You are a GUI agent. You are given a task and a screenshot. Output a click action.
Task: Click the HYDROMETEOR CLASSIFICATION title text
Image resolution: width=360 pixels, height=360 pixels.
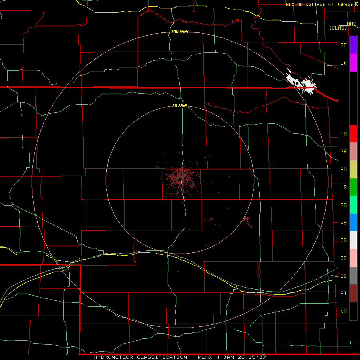point(140,357)
